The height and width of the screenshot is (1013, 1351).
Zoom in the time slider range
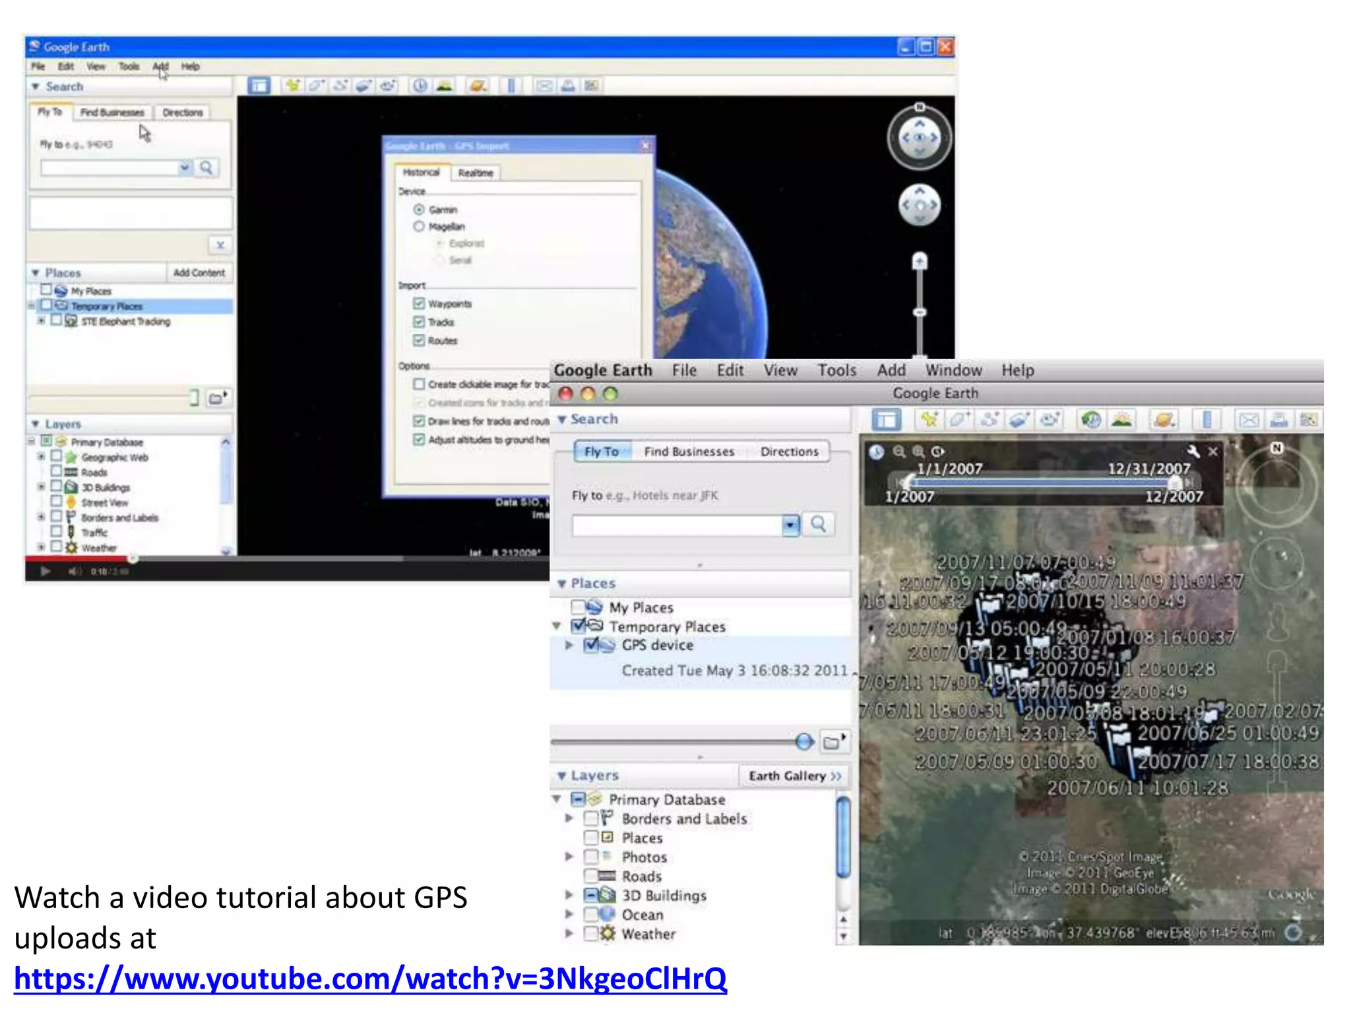(x=918, y=452)
